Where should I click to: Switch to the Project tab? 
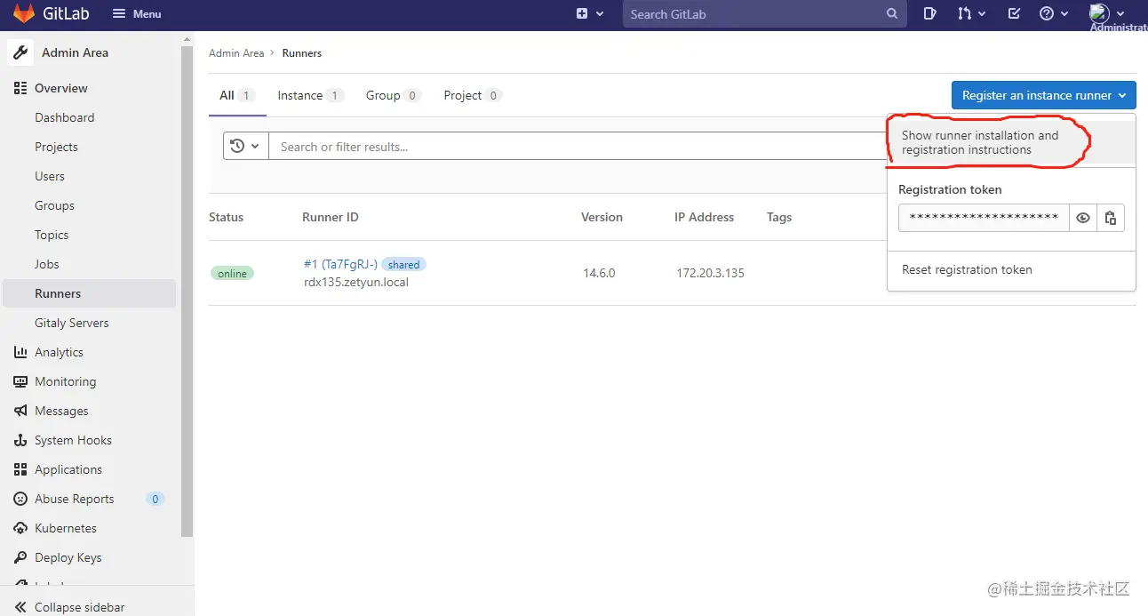click(473, 95)
